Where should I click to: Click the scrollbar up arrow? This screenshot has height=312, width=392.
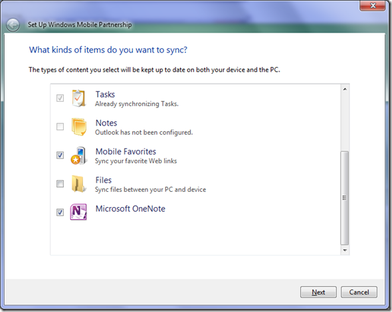point(345,89)
